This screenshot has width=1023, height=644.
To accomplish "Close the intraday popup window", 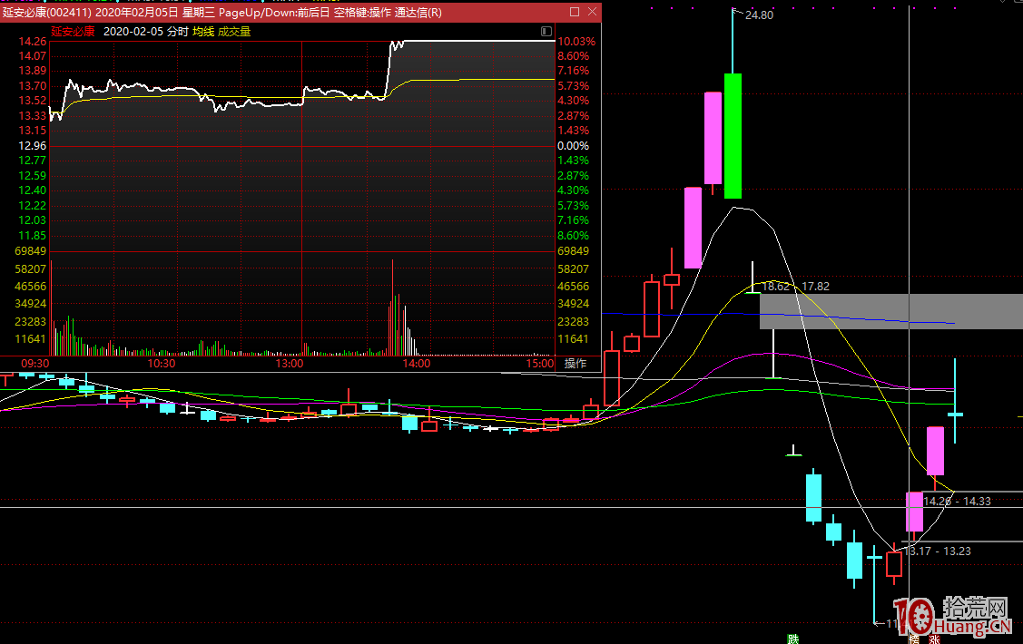I will tap(592, 13).
